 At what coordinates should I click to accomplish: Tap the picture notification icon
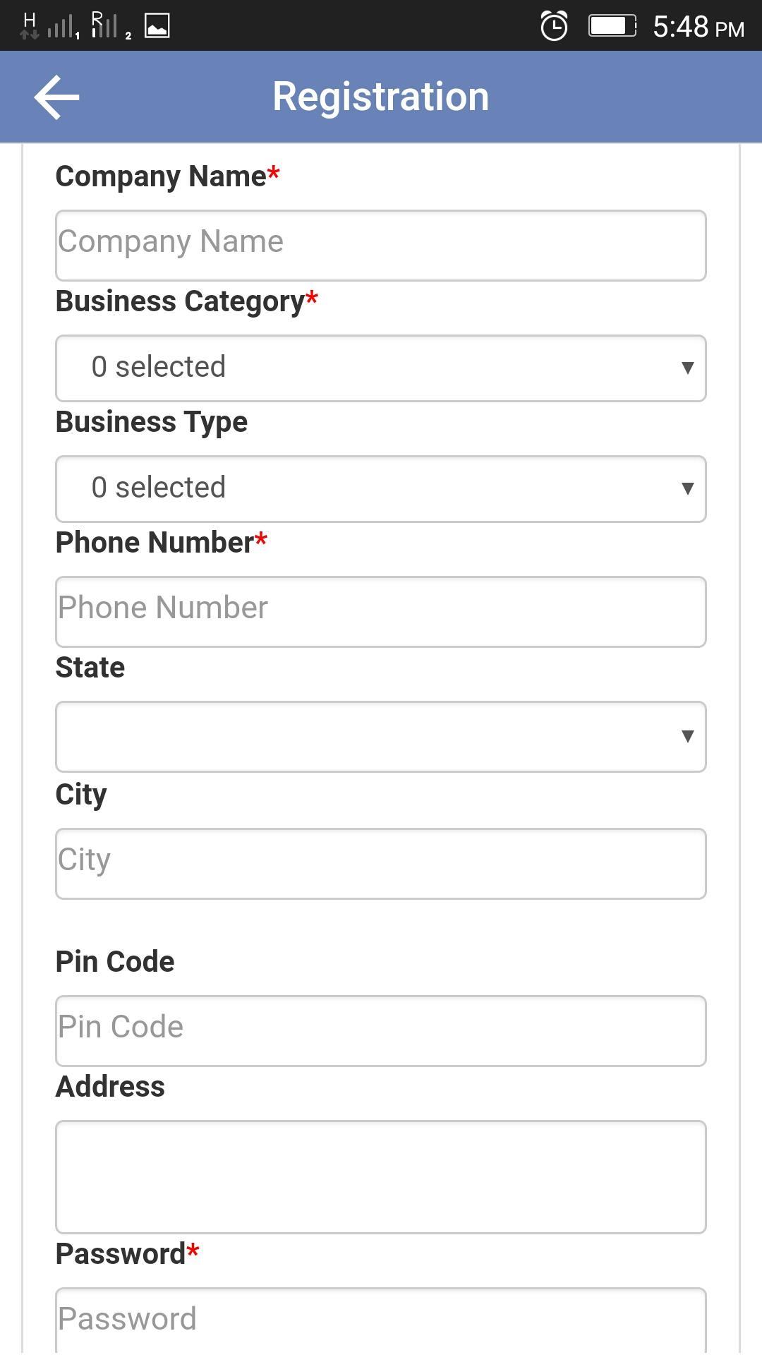[x=157, y=26]
